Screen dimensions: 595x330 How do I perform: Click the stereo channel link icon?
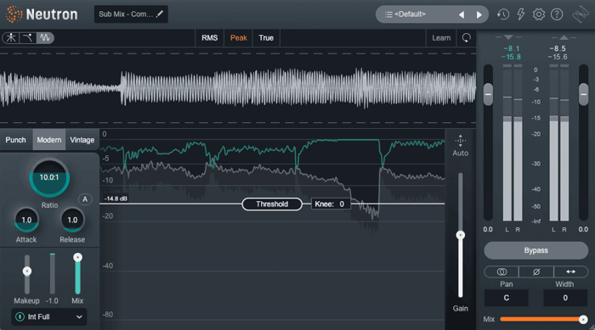click(x=501, y=271)
